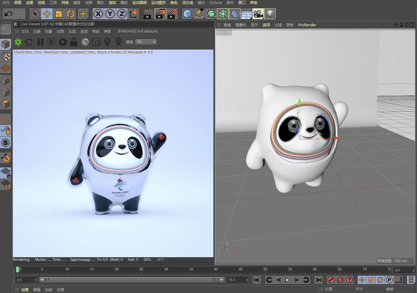Select the Scale tool
The image size is (417, 293).
[59, 14]
